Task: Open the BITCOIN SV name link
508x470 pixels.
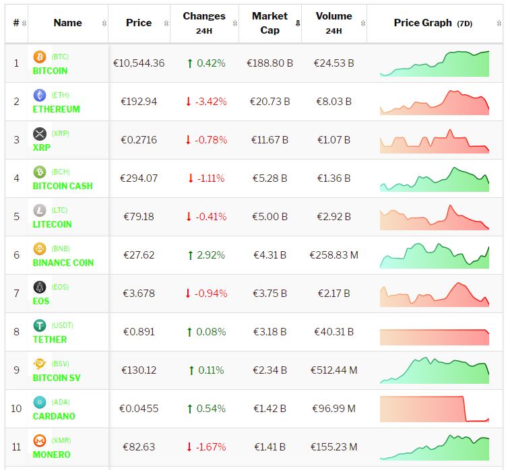Action: (x=57, y=378)
